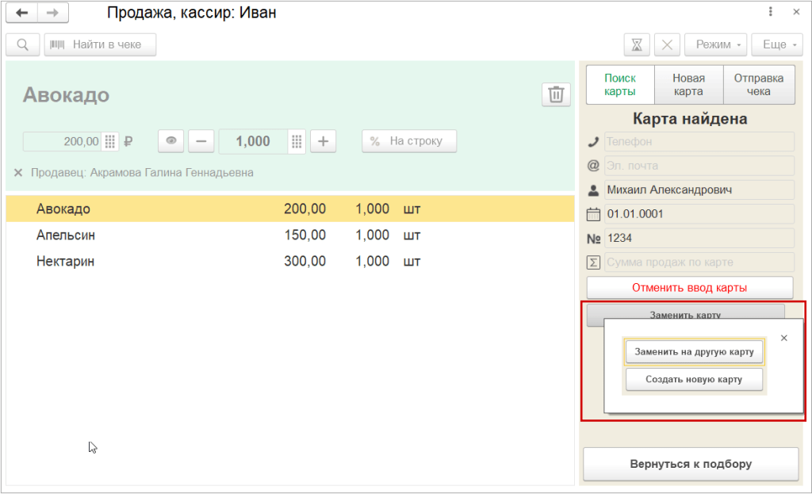Increase quantity with plus button
Screen dimensions: 812x494
[323, 142]
